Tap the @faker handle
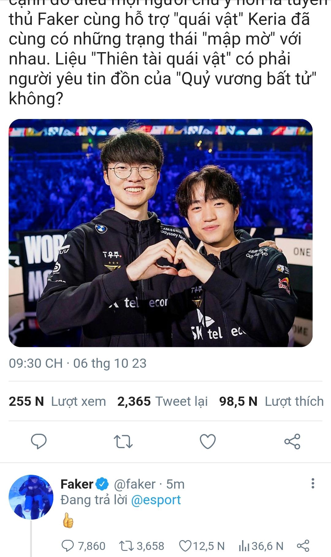331x557 pixels. pos(135,484)
